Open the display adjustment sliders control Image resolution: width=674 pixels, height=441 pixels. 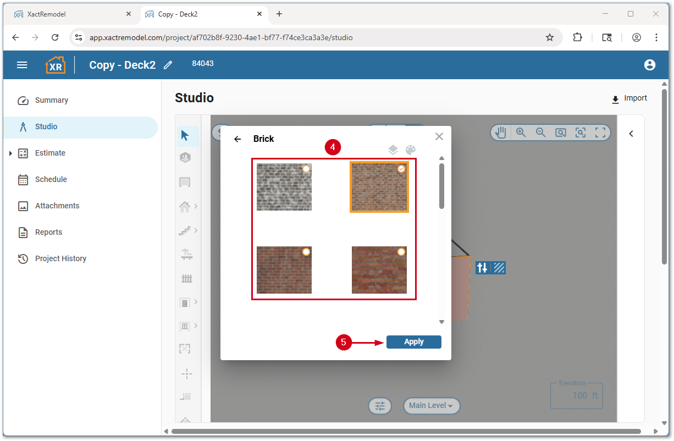(x=380, y=406)
